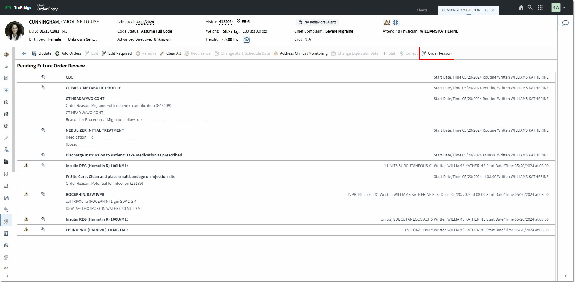Click the nebulizer Medication field
Viewport: 575px width, 283px height.
click(99, 137)
